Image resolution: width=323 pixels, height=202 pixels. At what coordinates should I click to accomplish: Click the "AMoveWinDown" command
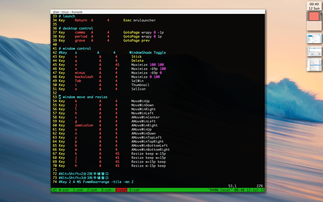pyautogui.click(x=144, y=133)
